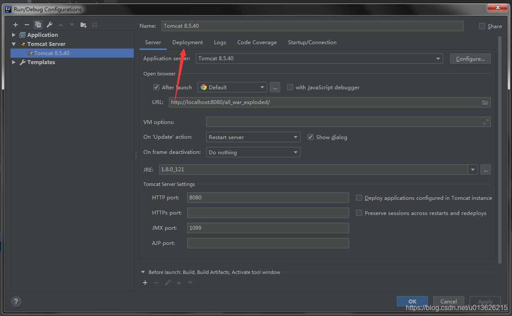Add a before launch task
Viewport: 512px width, 316px height.
point(145,283)
